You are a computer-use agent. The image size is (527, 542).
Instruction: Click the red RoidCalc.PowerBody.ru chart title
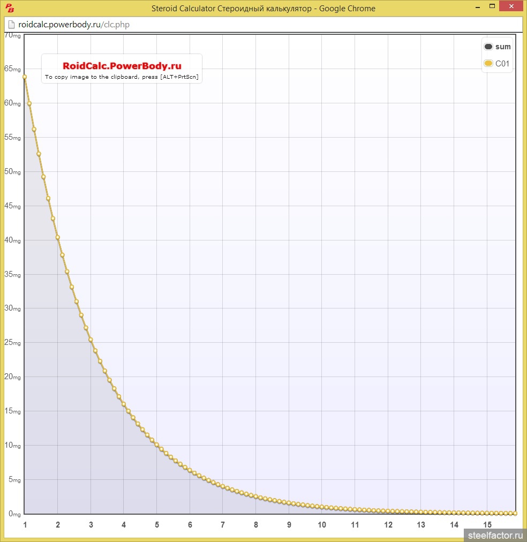[122, 66]
